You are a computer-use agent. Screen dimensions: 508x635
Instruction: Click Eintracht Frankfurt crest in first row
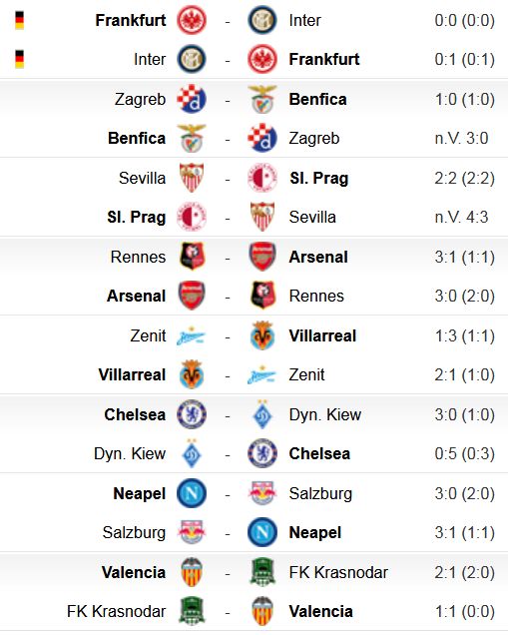coord(192,20)
